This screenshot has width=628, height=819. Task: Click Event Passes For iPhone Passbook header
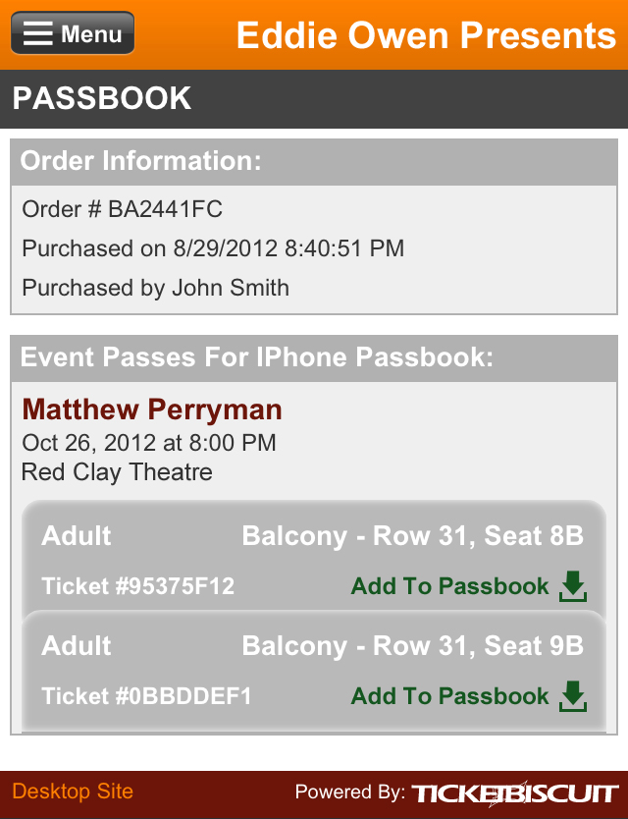(257, 356)
